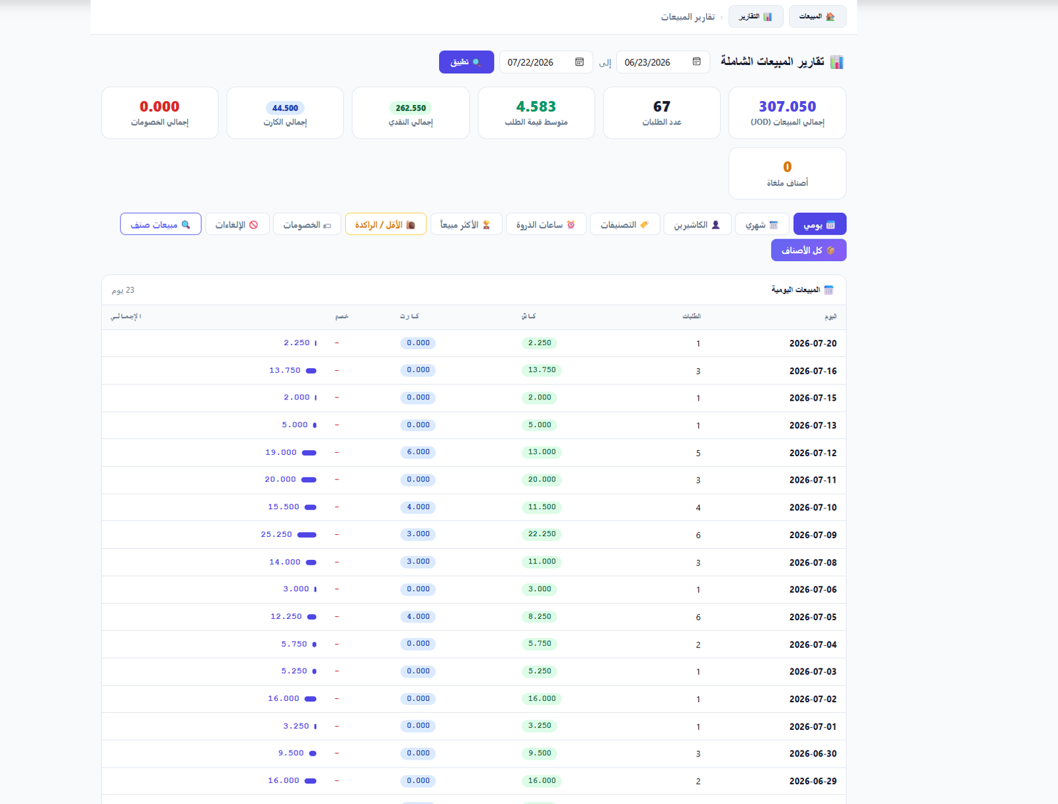
Task: Click the الإجمالي column header
Action: (126, 317)
